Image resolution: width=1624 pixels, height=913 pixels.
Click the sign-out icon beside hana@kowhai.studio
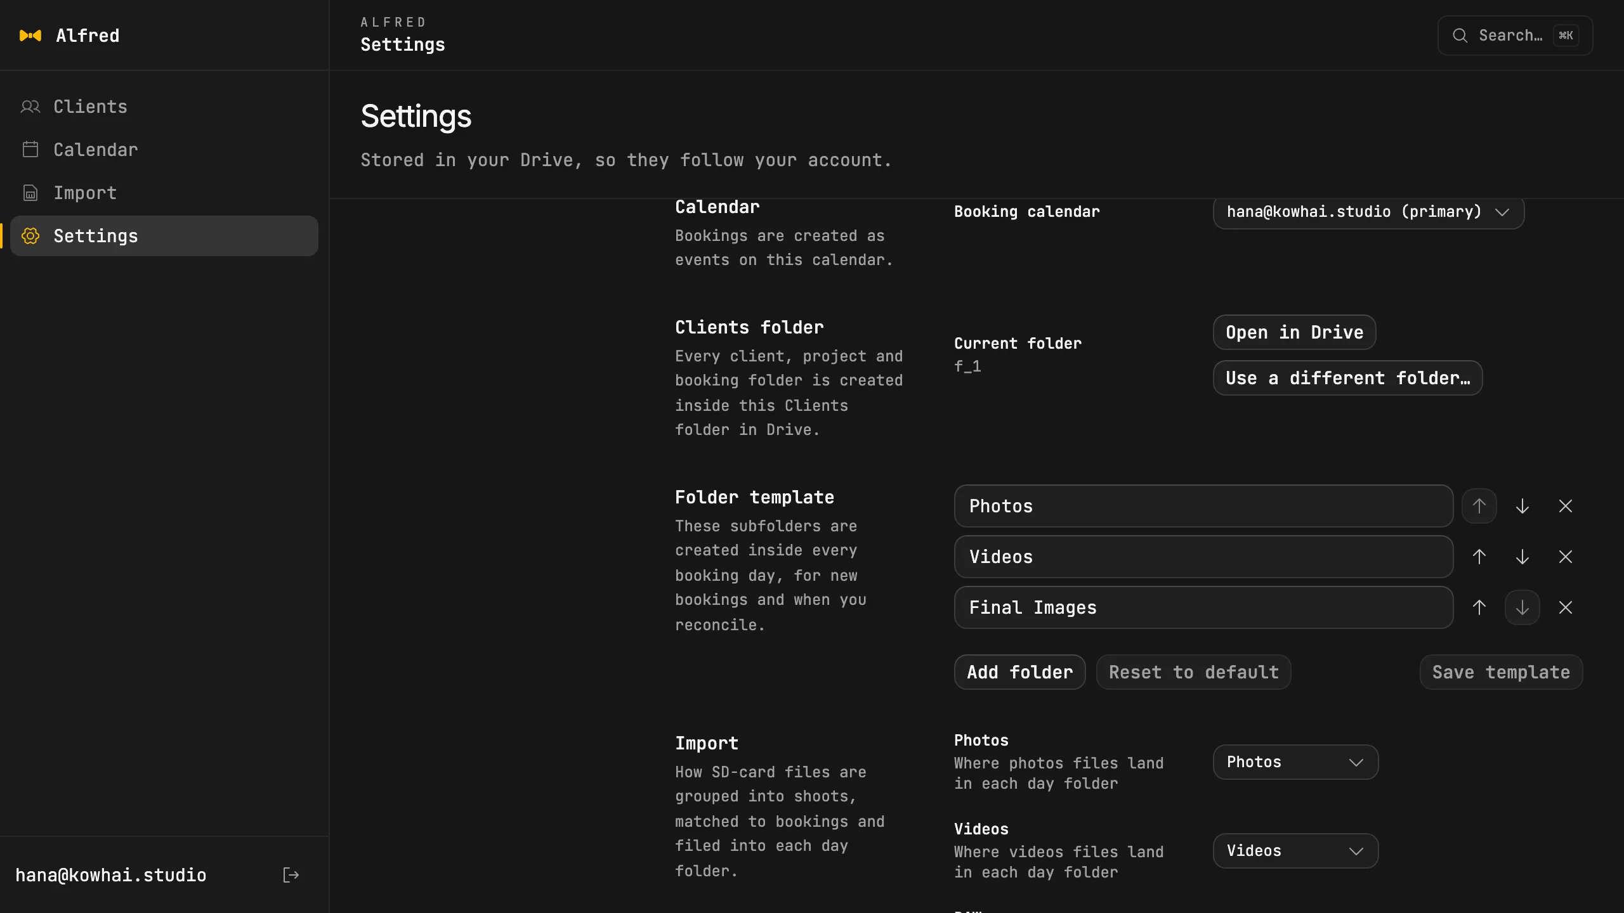coord(291,875)
